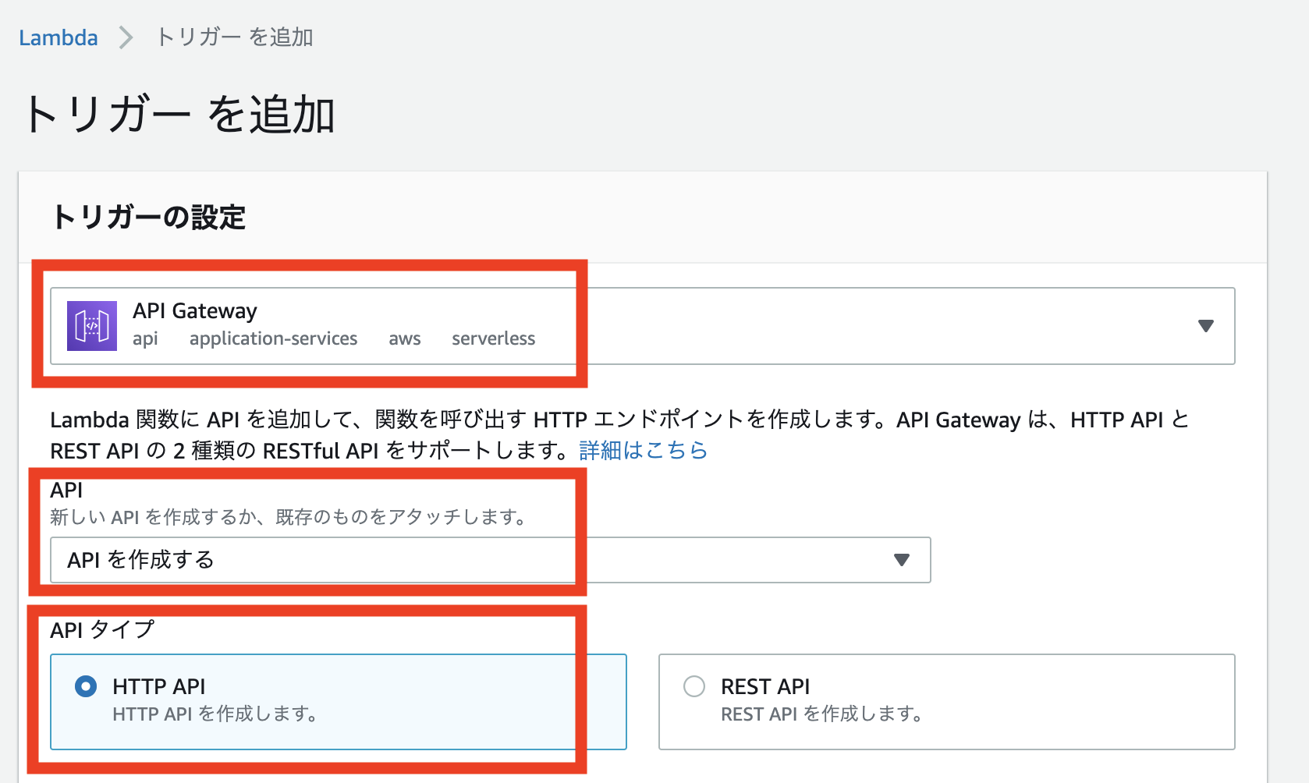Click the 'トリガー を追加' breadcrumb text
1309x783 pixels.
tap(235, 37)
